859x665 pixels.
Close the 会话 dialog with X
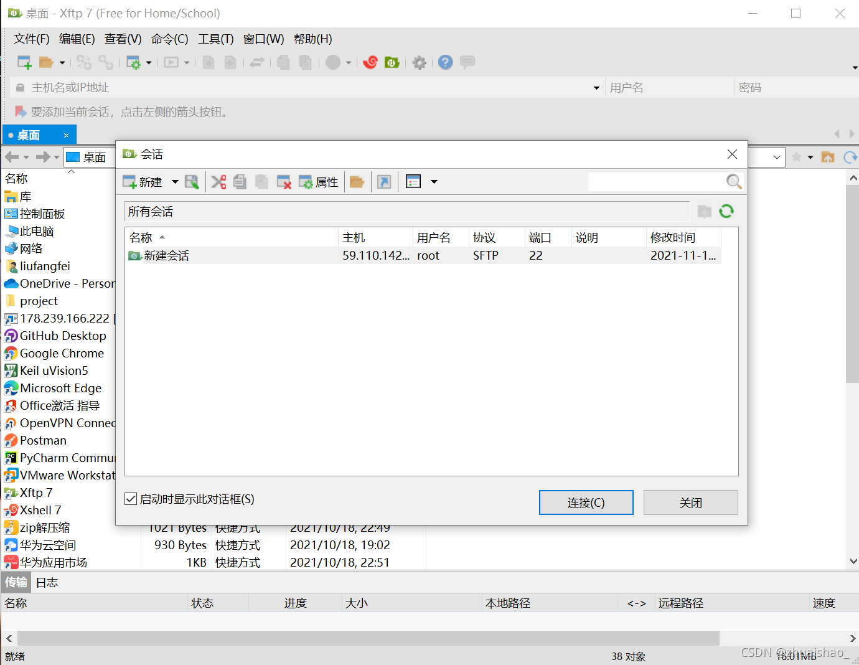pos(732,154)
